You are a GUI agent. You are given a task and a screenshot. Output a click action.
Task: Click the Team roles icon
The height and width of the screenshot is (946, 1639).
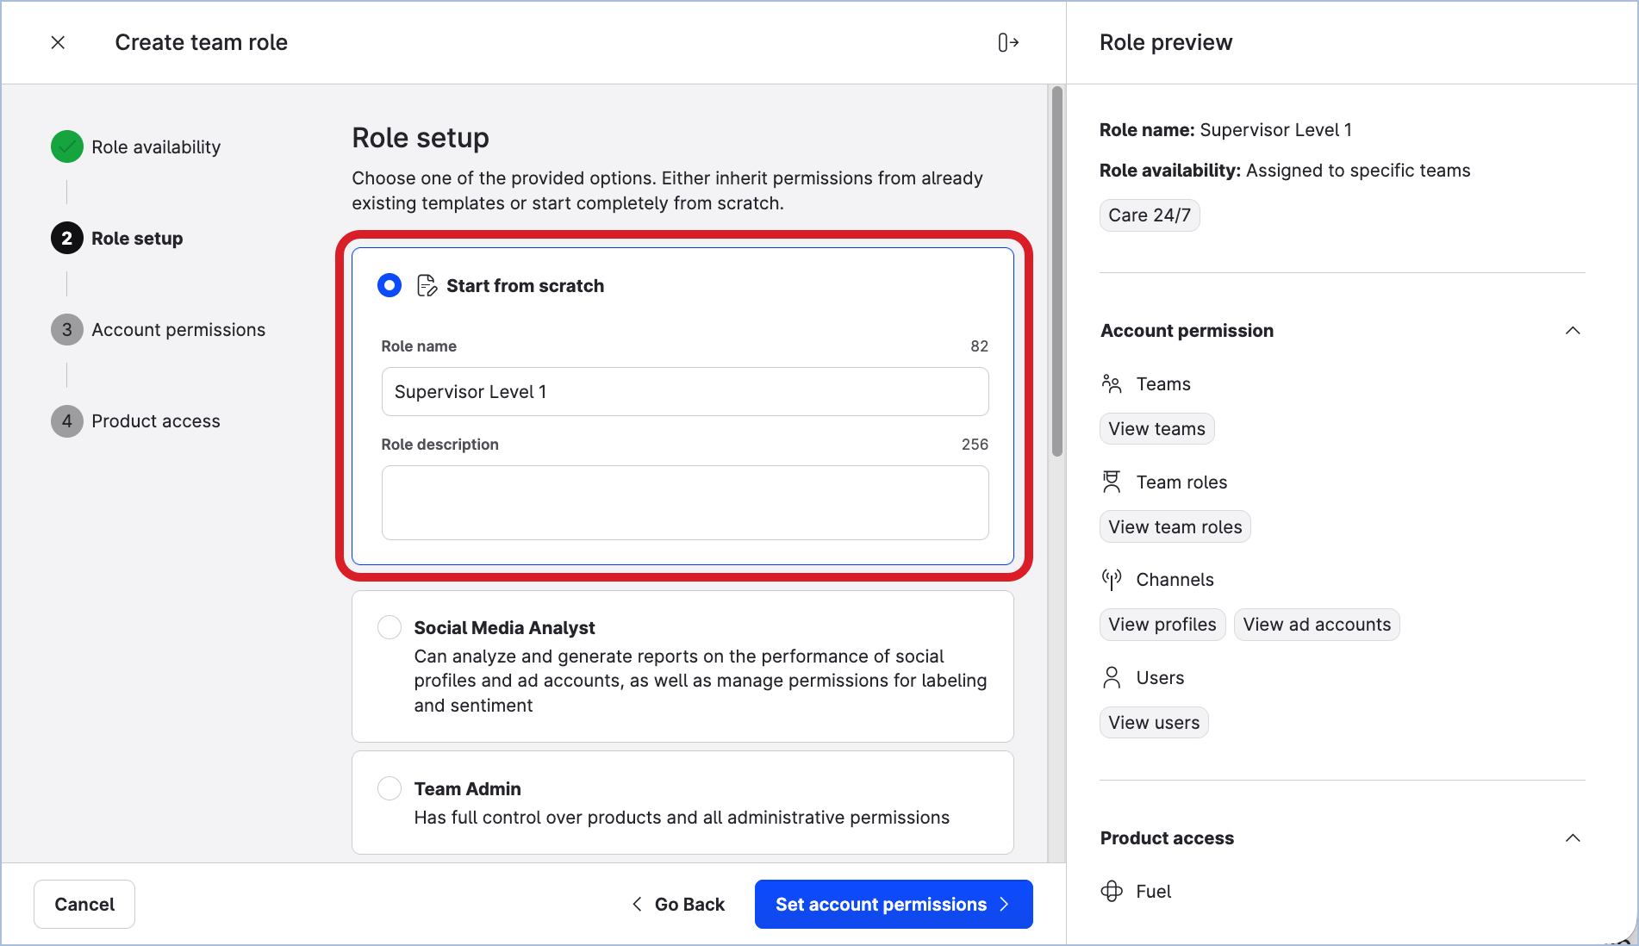click(1112, 482)
